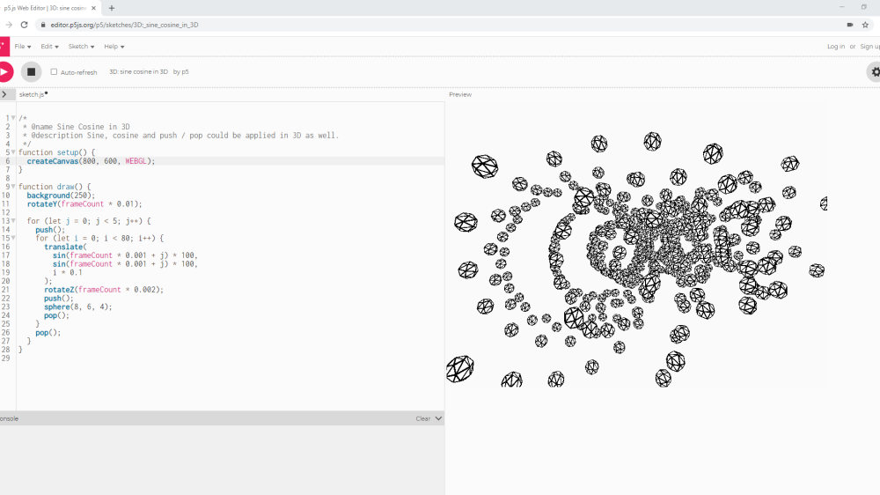Stop the running sketch
The width and height of the screenshot is (880, 495).
[31, 71]
